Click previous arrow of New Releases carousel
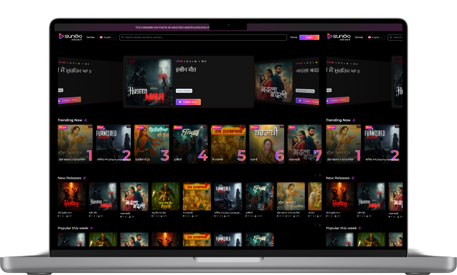Viewport: 457px width, 275px height. (x=315, y=175)
